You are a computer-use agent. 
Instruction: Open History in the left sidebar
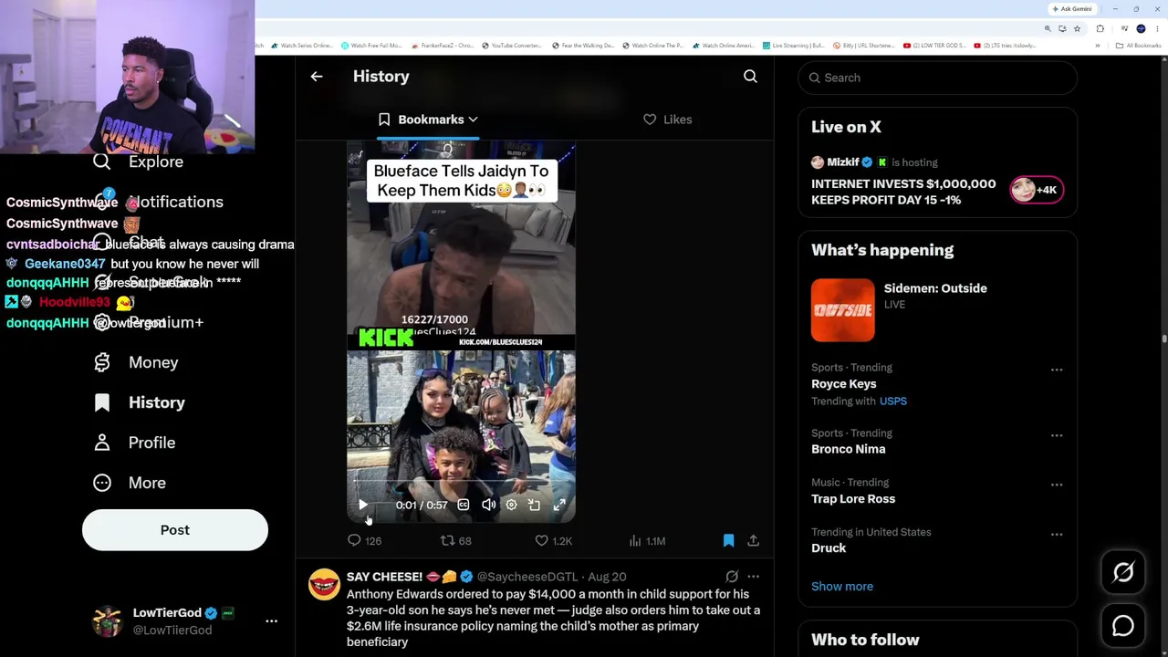coord(140,402)
